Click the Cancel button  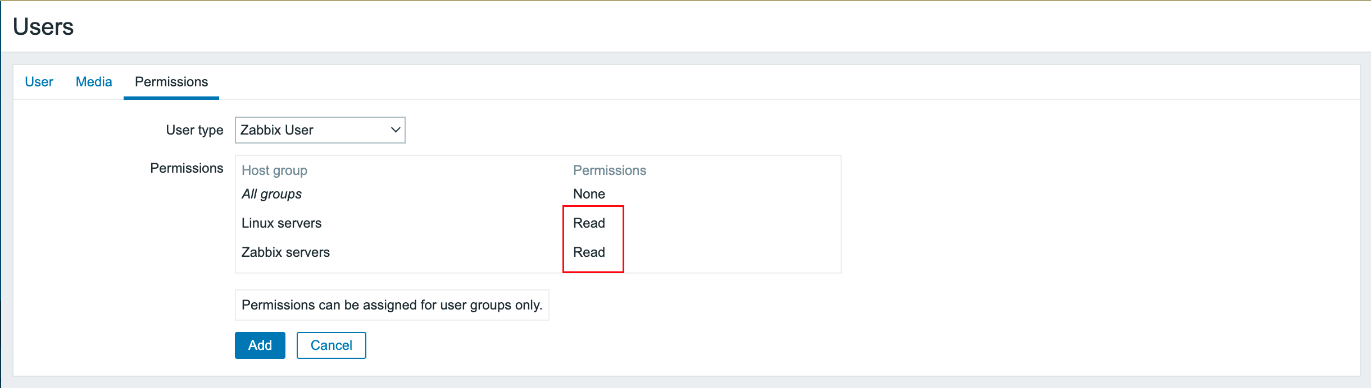pyautogui.click(x=331, y=345)
